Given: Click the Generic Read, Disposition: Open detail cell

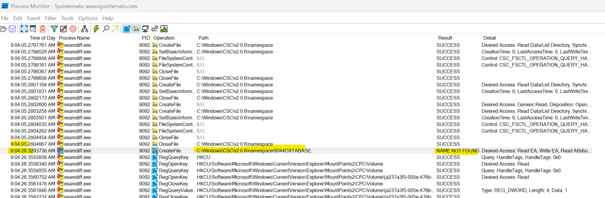Looking at the screenshot, I should 536,104.
